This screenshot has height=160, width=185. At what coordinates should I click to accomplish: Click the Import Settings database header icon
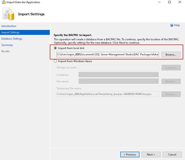[9, 14]
